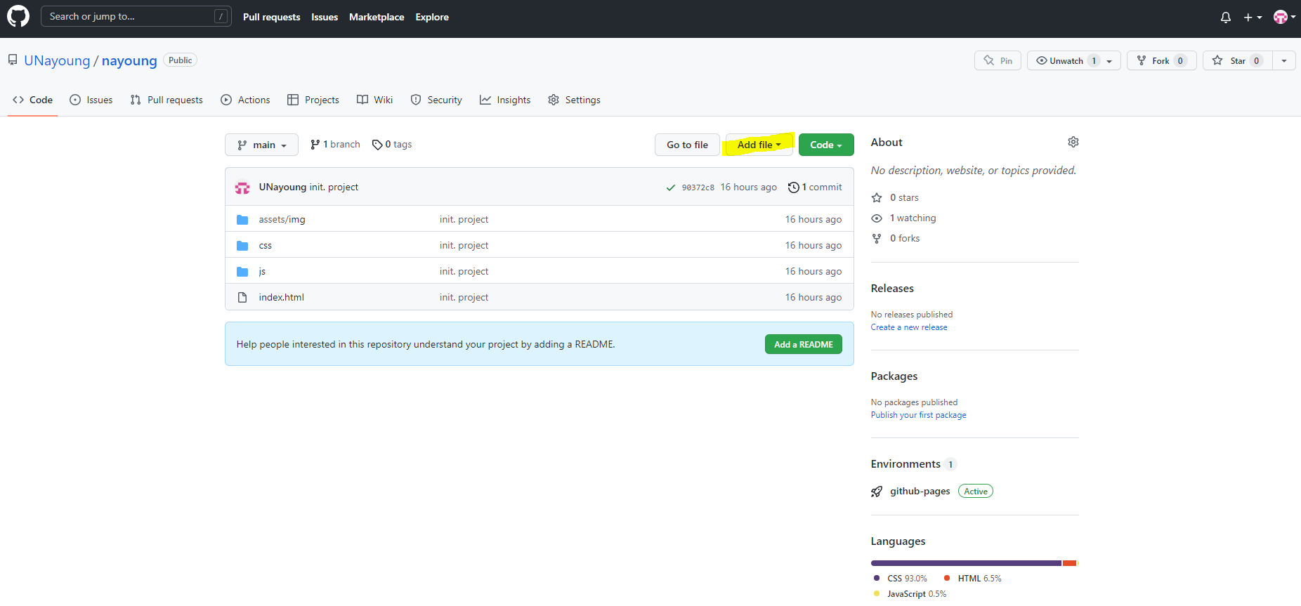This screenshot has height=606, width=1301.
Task: Click the UNayoung commit avatar
Action: coord(242,187)
